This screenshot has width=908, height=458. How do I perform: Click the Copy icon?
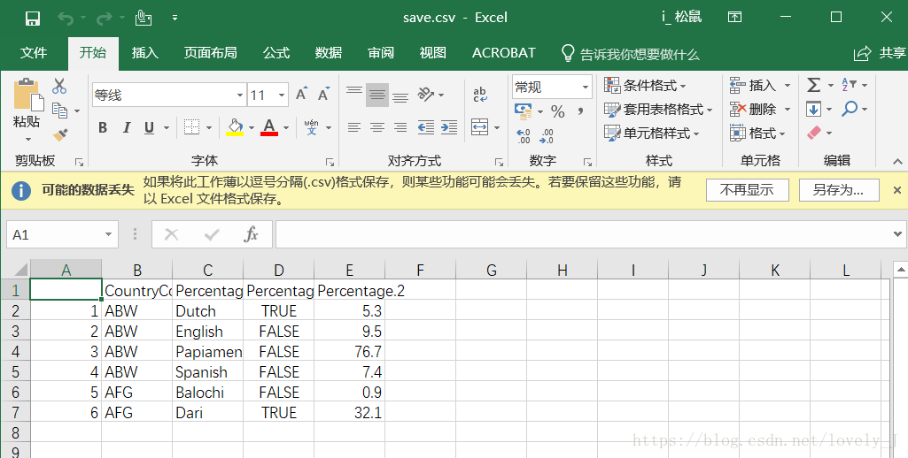point(60,110)
